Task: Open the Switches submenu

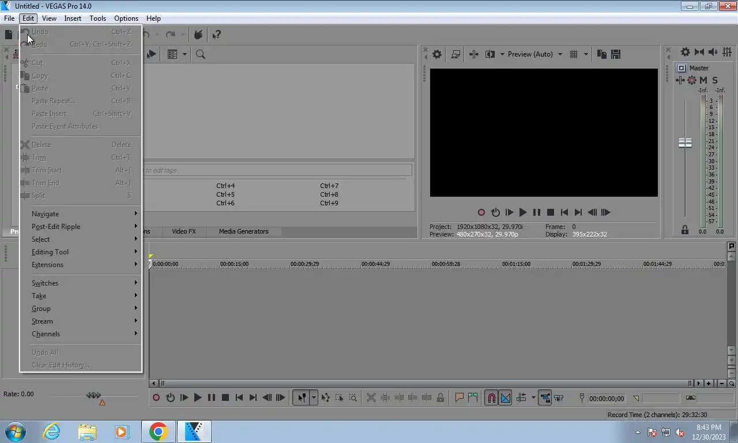Action: 81,283
